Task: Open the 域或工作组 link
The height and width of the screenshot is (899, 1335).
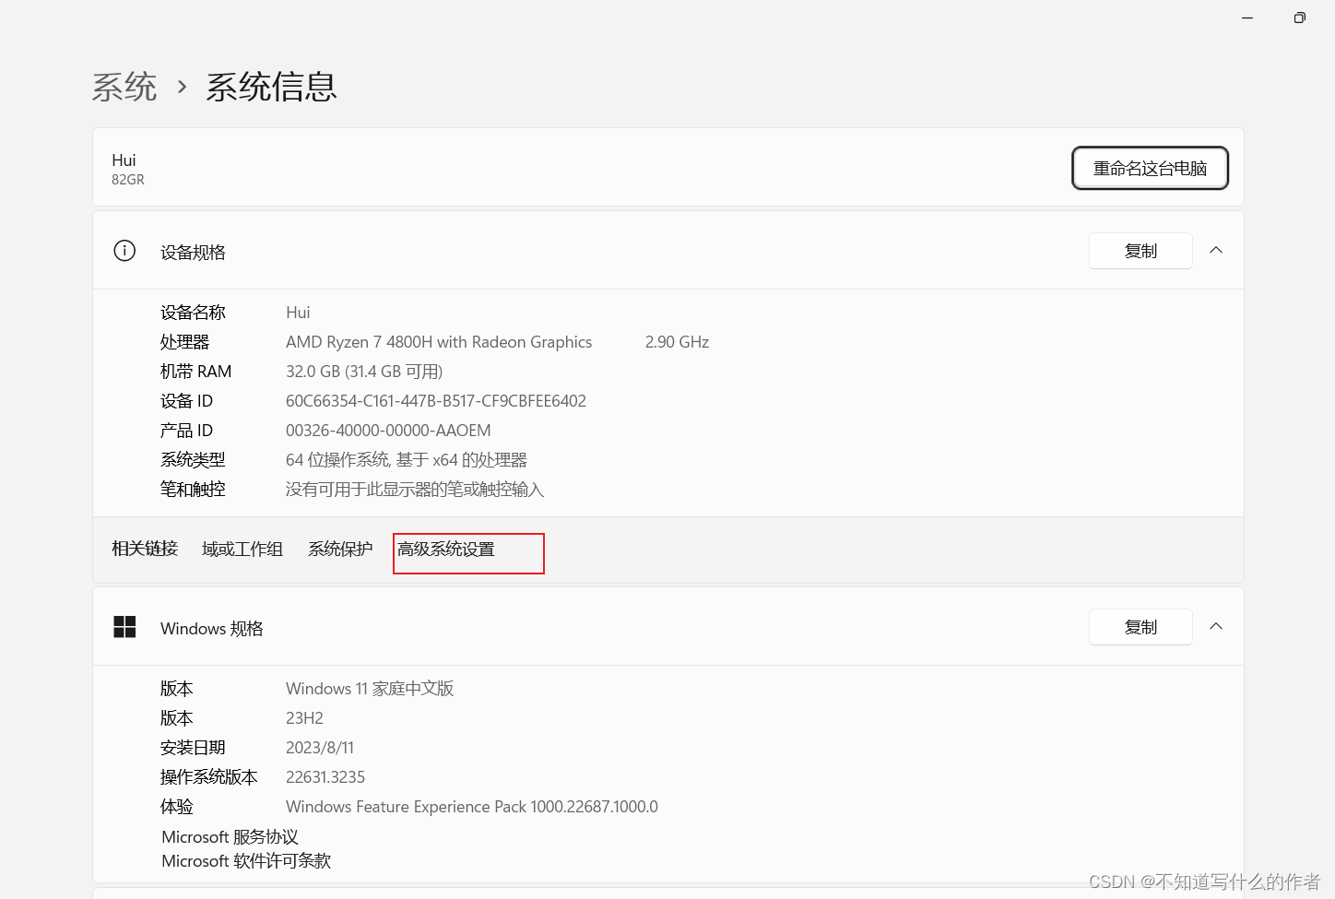Action: (242, 550)
